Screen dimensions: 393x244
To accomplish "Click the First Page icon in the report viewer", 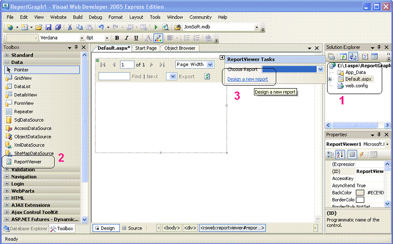I will pos(102,64).
